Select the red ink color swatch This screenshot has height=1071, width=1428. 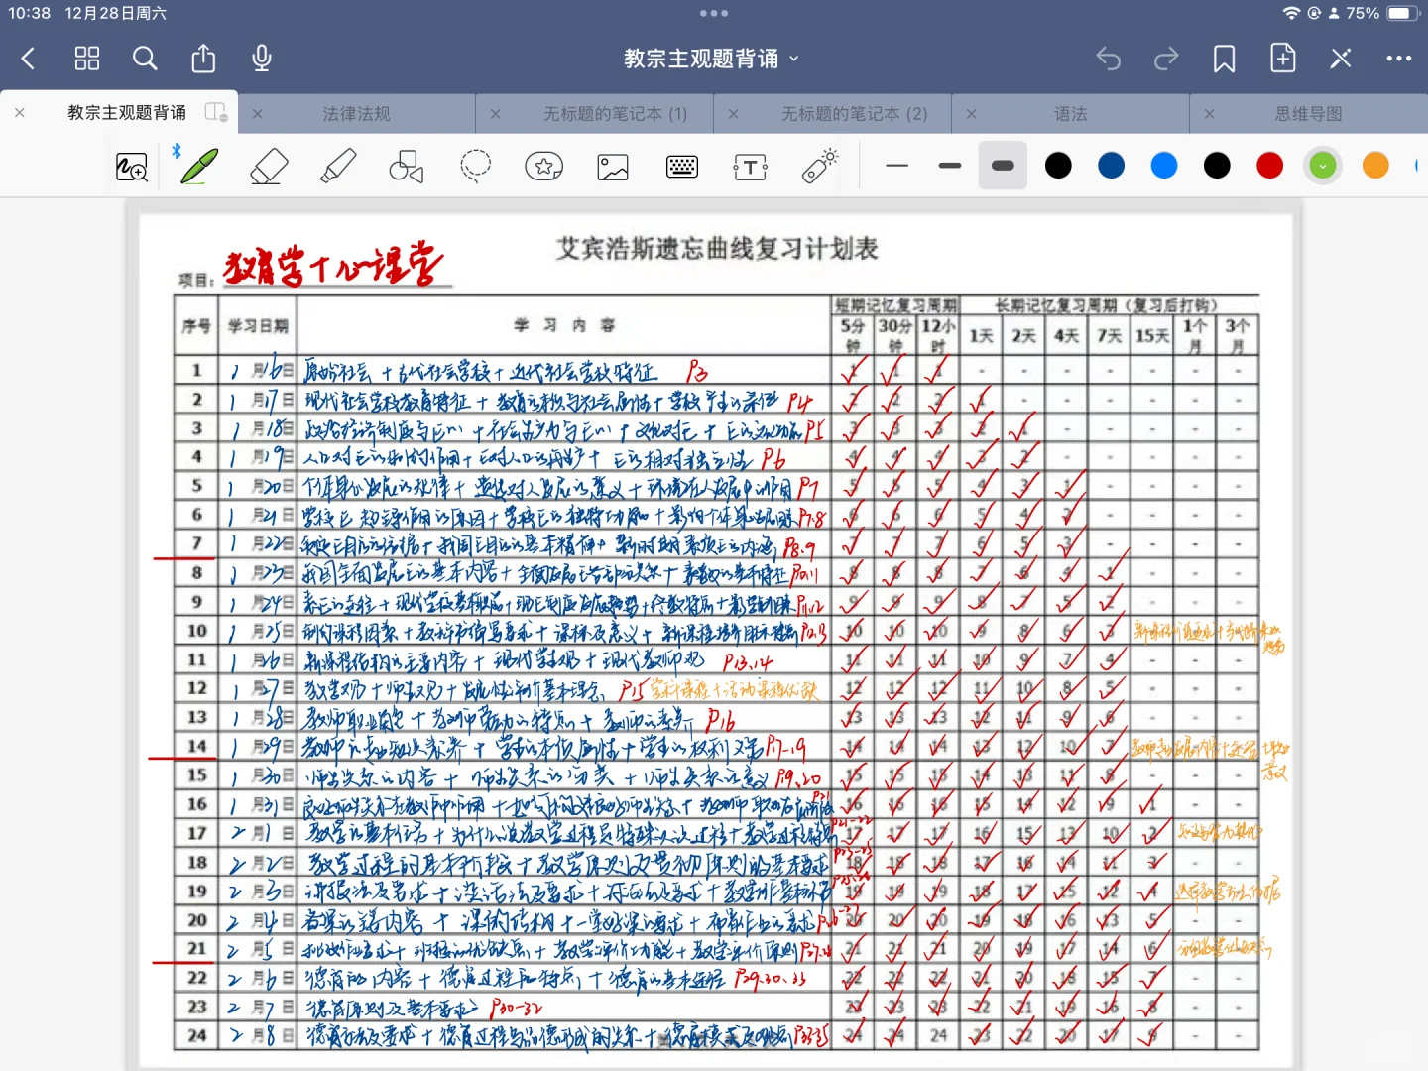click(1270, 166)
